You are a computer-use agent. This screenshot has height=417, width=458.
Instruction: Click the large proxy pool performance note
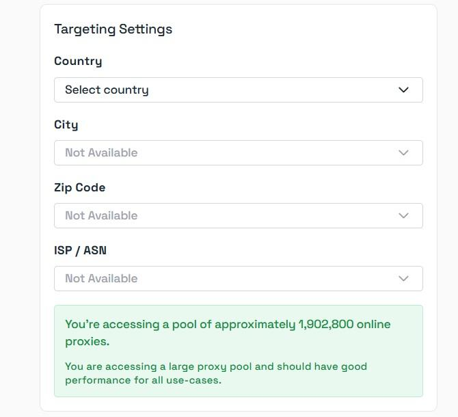click(215, 373)
